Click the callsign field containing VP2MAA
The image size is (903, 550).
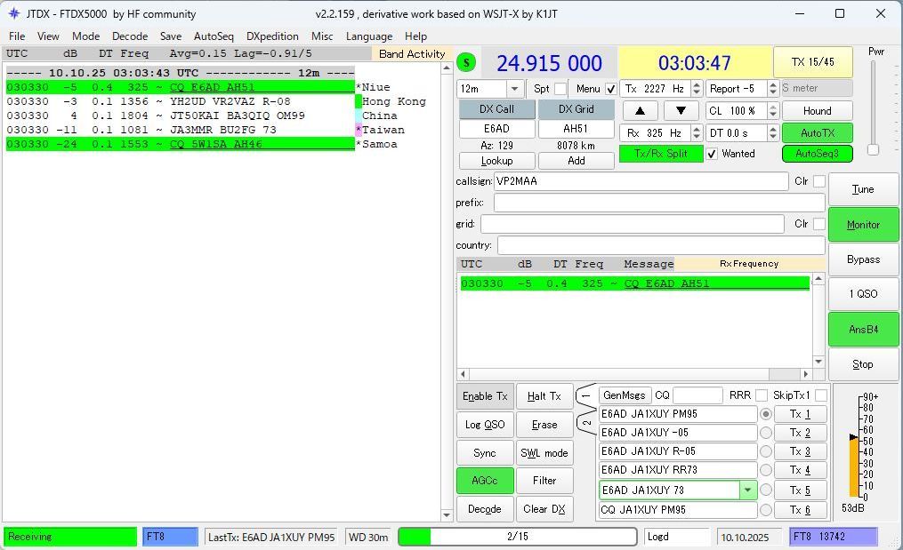[x=641, y=181]
